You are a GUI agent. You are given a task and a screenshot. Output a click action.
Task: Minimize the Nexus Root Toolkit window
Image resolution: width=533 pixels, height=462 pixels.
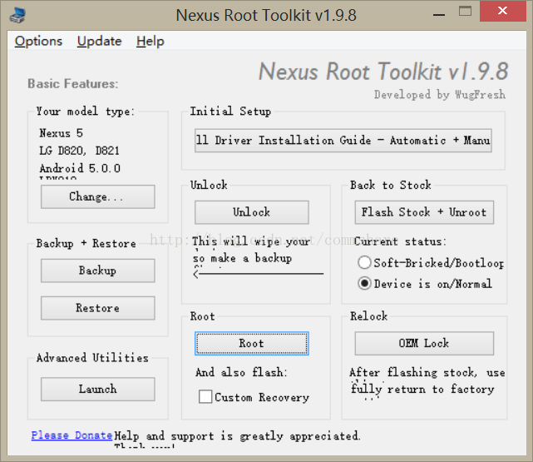click(439, 15)
